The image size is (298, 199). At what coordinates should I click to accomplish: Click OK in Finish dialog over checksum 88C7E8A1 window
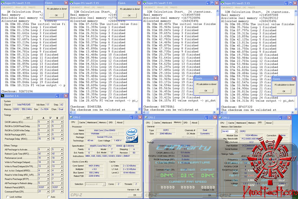(x=206, y=91)
